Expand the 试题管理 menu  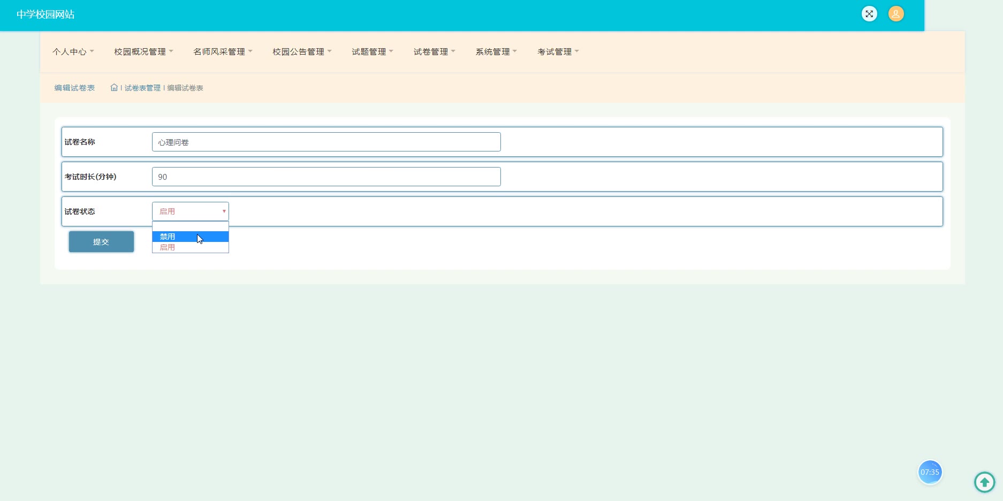click(373, 52)
